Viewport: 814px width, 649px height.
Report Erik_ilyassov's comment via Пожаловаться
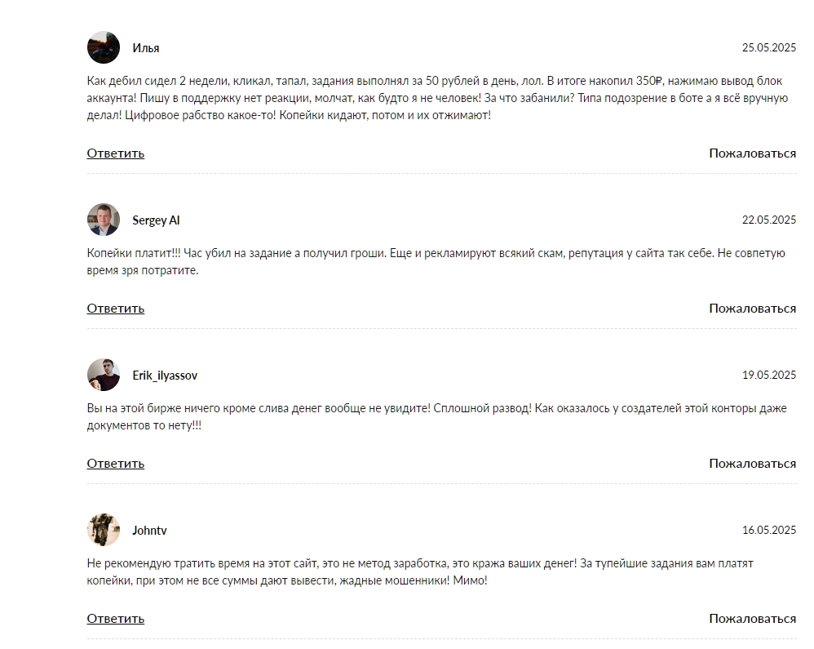[x=752, y=464]
